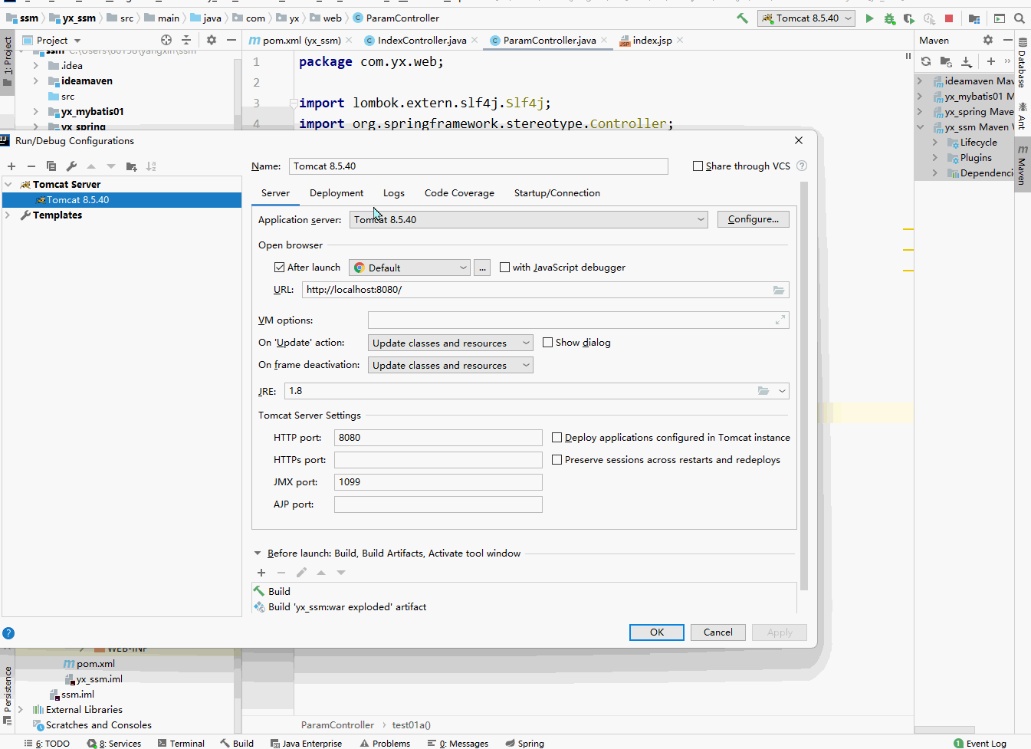Image resolution: width=1031 pixels, height=749 pixels.
Task: Click the browser ellipsis button
Action: (482, 268)
